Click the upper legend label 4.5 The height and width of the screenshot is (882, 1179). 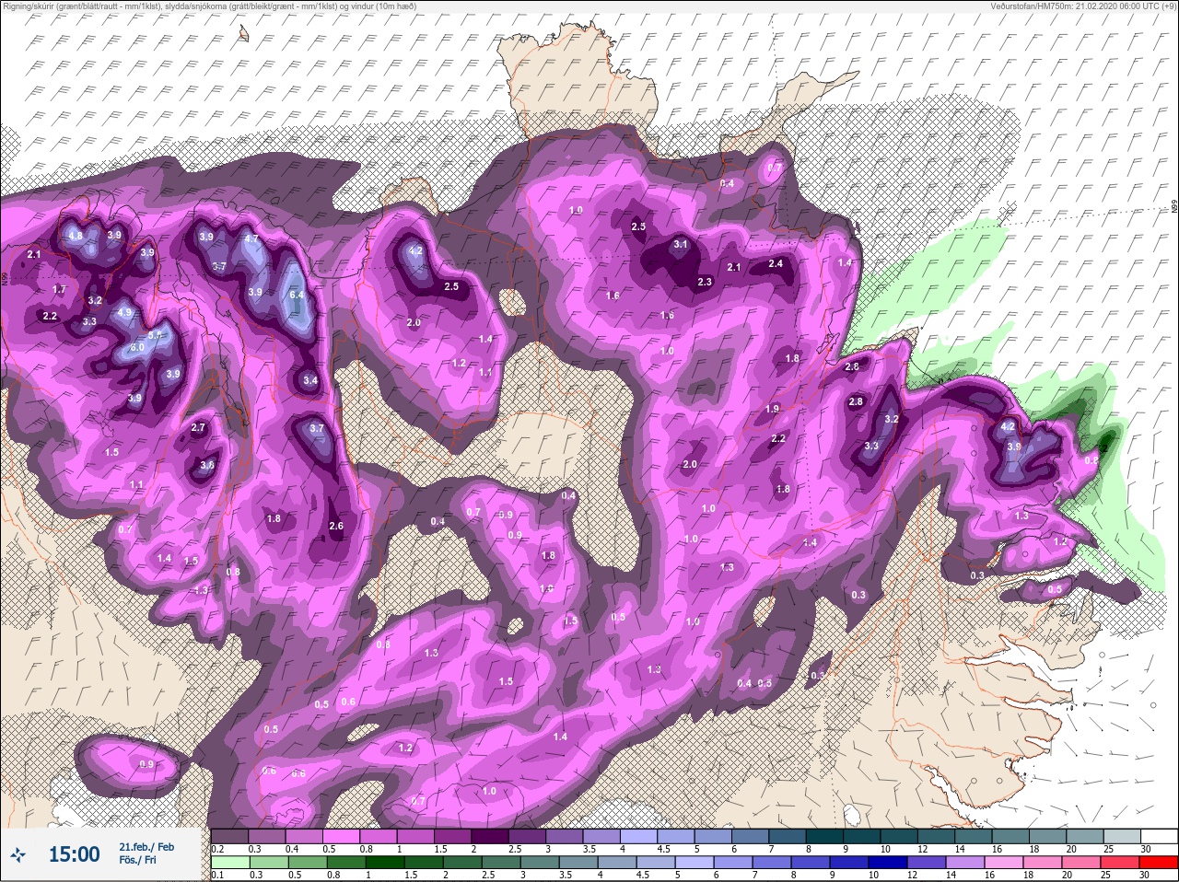click(x=664, y=849)
